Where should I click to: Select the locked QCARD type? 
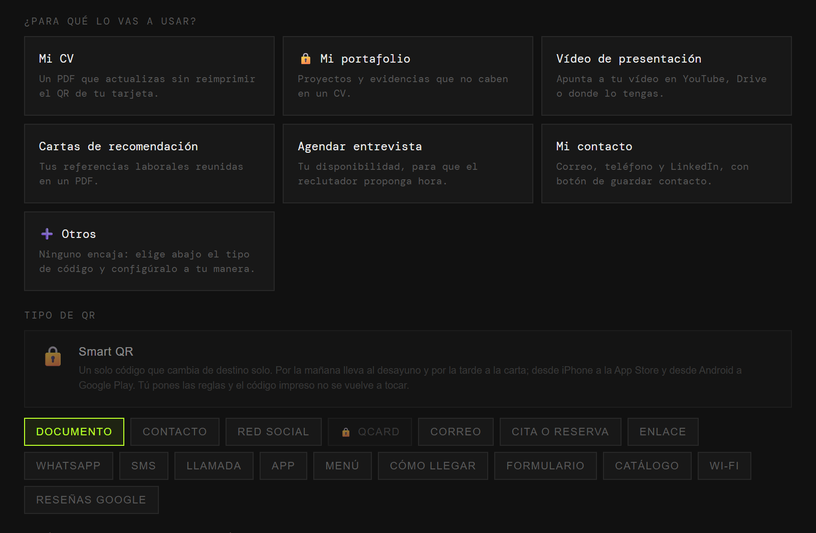[370, 432]
